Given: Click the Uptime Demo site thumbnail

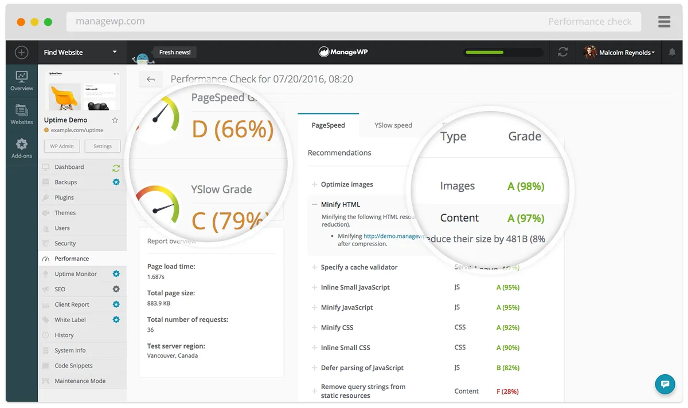Looking at the screenshot, I should coord(83,90).
